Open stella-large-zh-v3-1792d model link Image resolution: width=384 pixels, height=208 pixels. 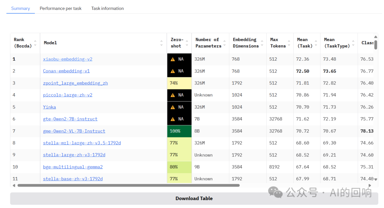[74, 155]
